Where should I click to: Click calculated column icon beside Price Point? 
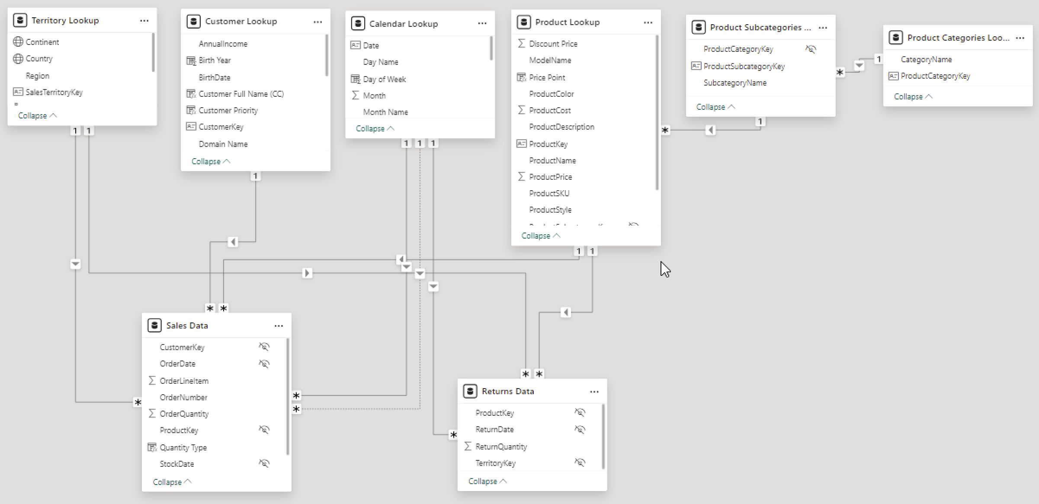click(x=521, y=77)
